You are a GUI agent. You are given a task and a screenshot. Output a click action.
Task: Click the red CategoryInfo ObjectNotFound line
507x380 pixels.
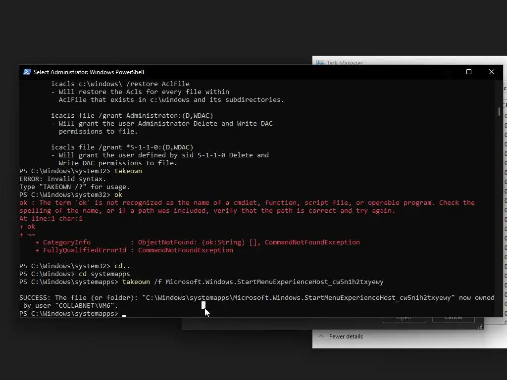pyautogui.click(x=197, y=242)
